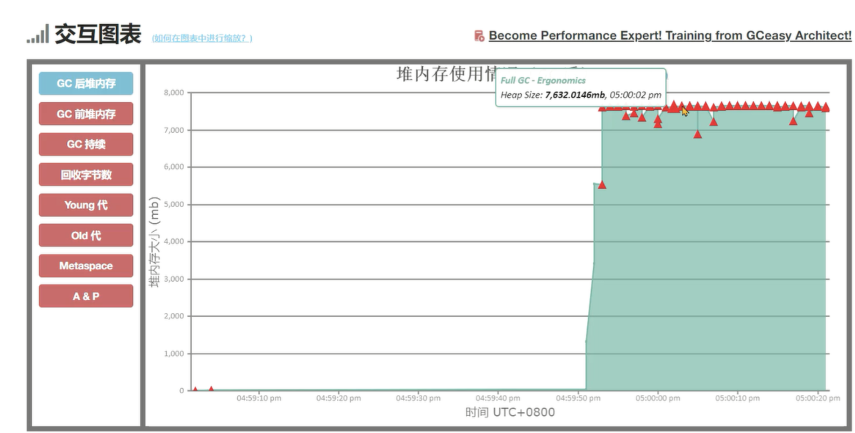Image resolution: width=855 pixels, height=433 pixels.
Task: Open the Become Performance Expert training link
Action: click(x=670, y=36)
